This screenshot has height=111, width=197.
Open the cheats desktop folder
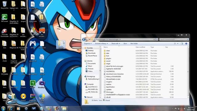tap(5, 58)
